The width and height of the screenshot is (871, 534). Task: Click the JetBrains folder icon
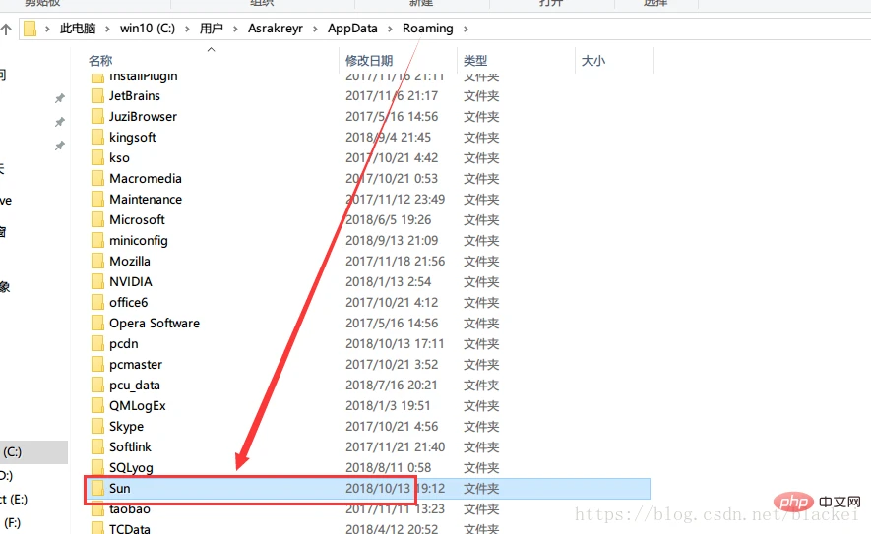click(x=97, y=96)
